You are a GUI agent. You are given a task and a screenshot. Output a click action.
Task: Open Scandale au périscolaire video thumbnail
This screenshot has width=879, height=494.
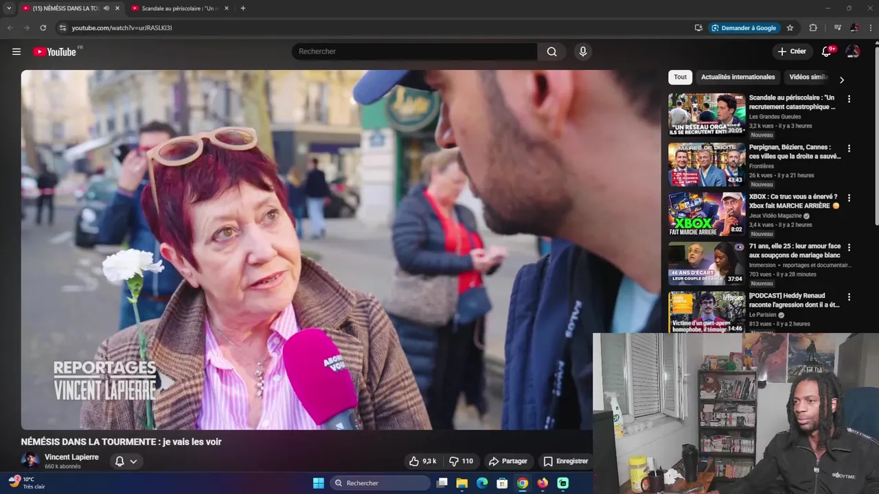coord(707,115)
